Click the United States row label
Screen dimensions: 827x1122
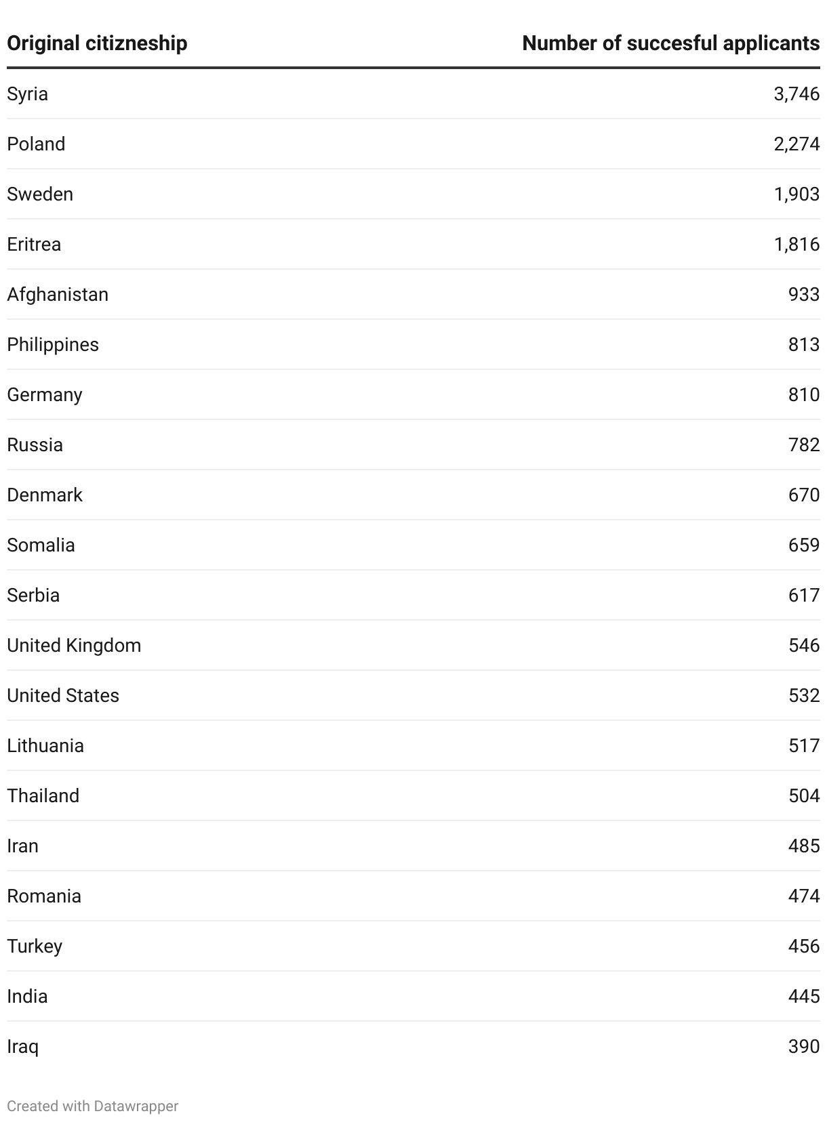tap(63, 695)
